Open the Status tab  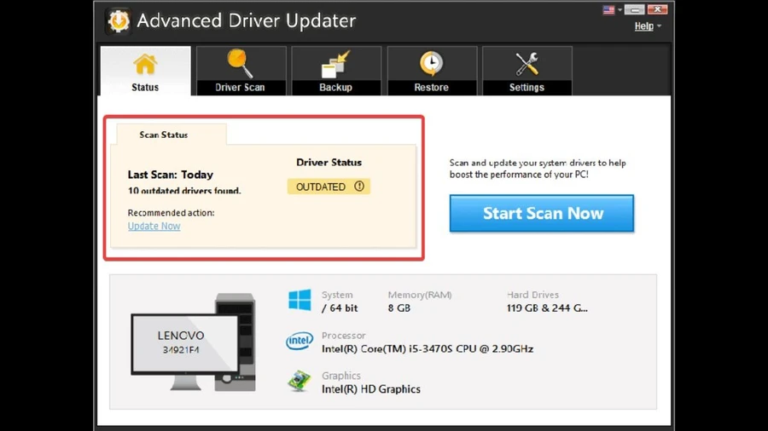[x=145, y=71]
